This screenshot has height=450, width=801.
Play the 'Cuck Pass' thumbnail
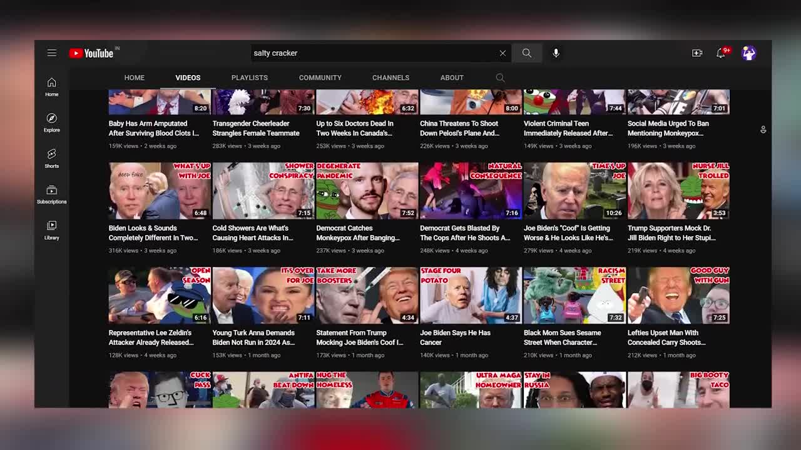click(160, 390)
